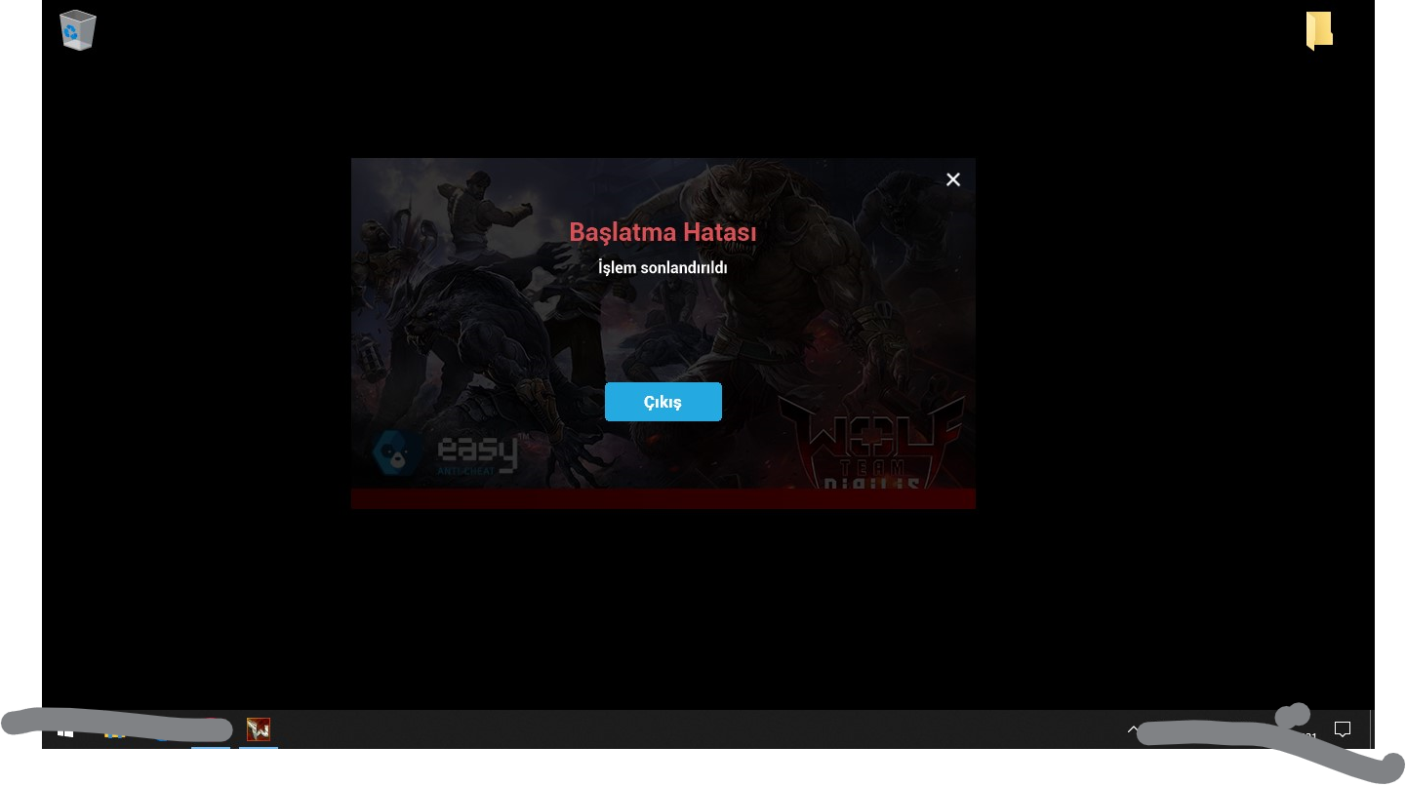Open the Action Center notification icon
The height and width of the screenshot is (786, 1406).
click(1343, 728)
